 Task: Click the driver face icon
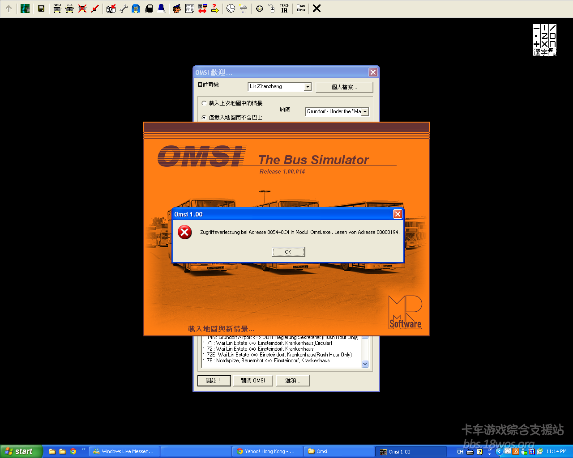pos(177,8)
